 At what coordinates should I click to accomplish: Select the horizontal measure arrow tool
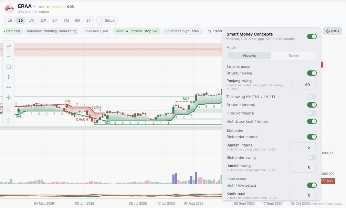9,87
